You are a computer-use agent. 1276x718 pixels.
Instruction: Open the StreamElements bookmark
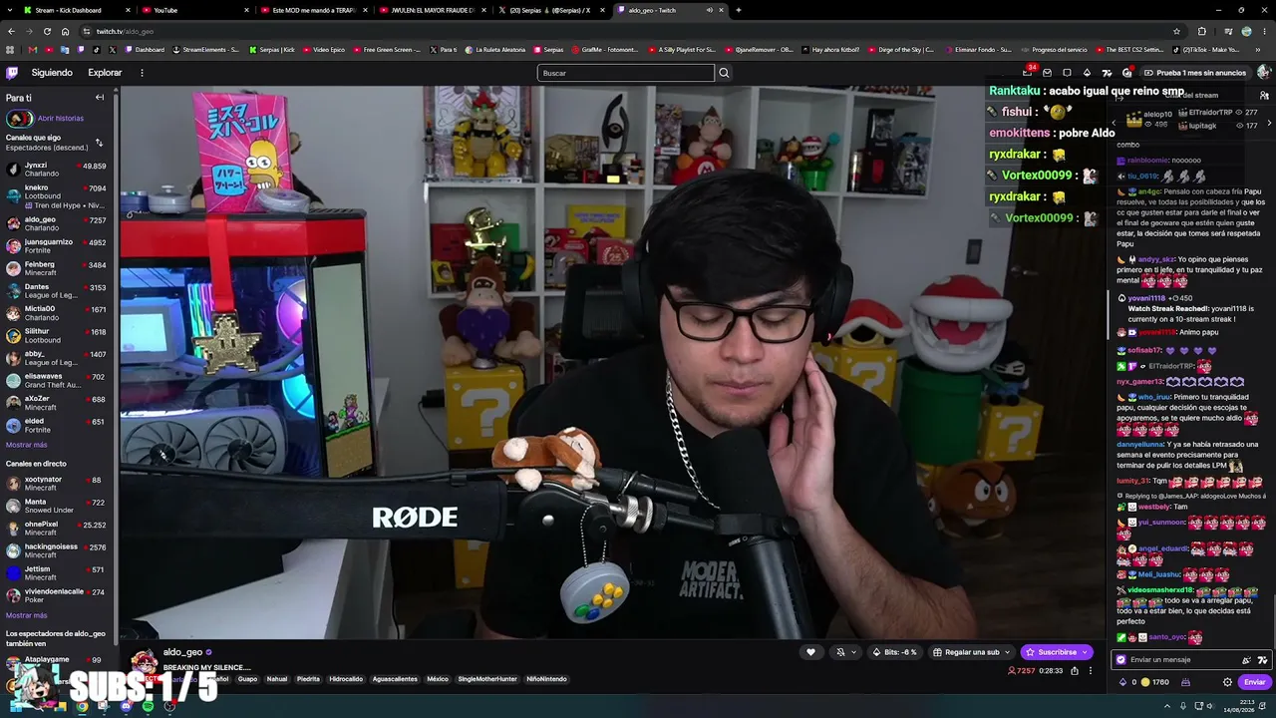[206, 50]
